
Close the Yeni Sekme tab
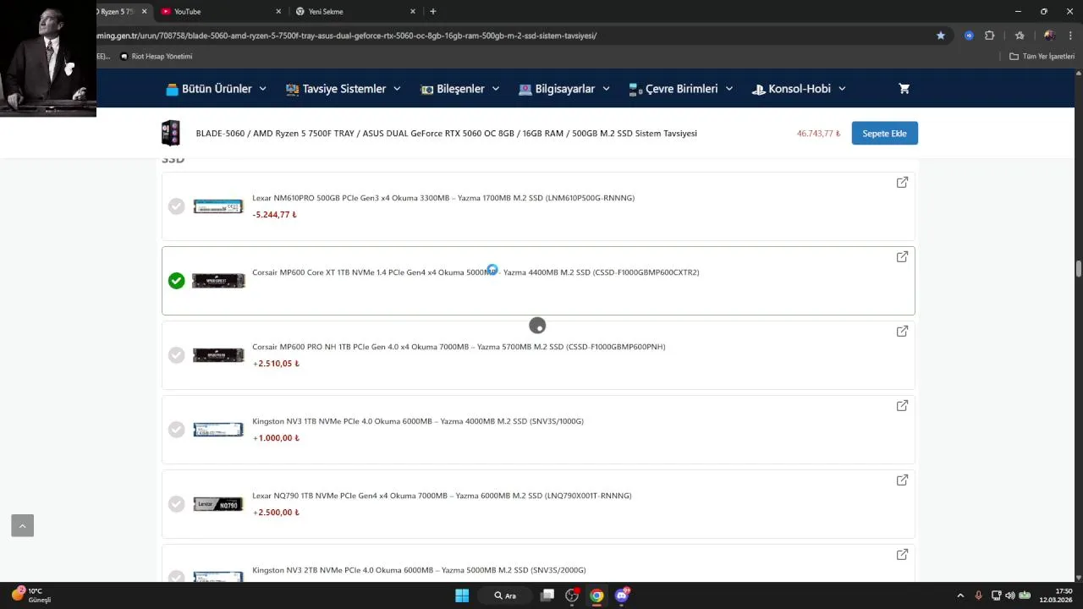(x=413, y=12)
